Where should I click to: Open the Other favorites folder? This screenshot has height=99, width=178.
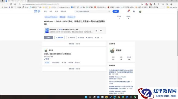(x=172, y=7)
